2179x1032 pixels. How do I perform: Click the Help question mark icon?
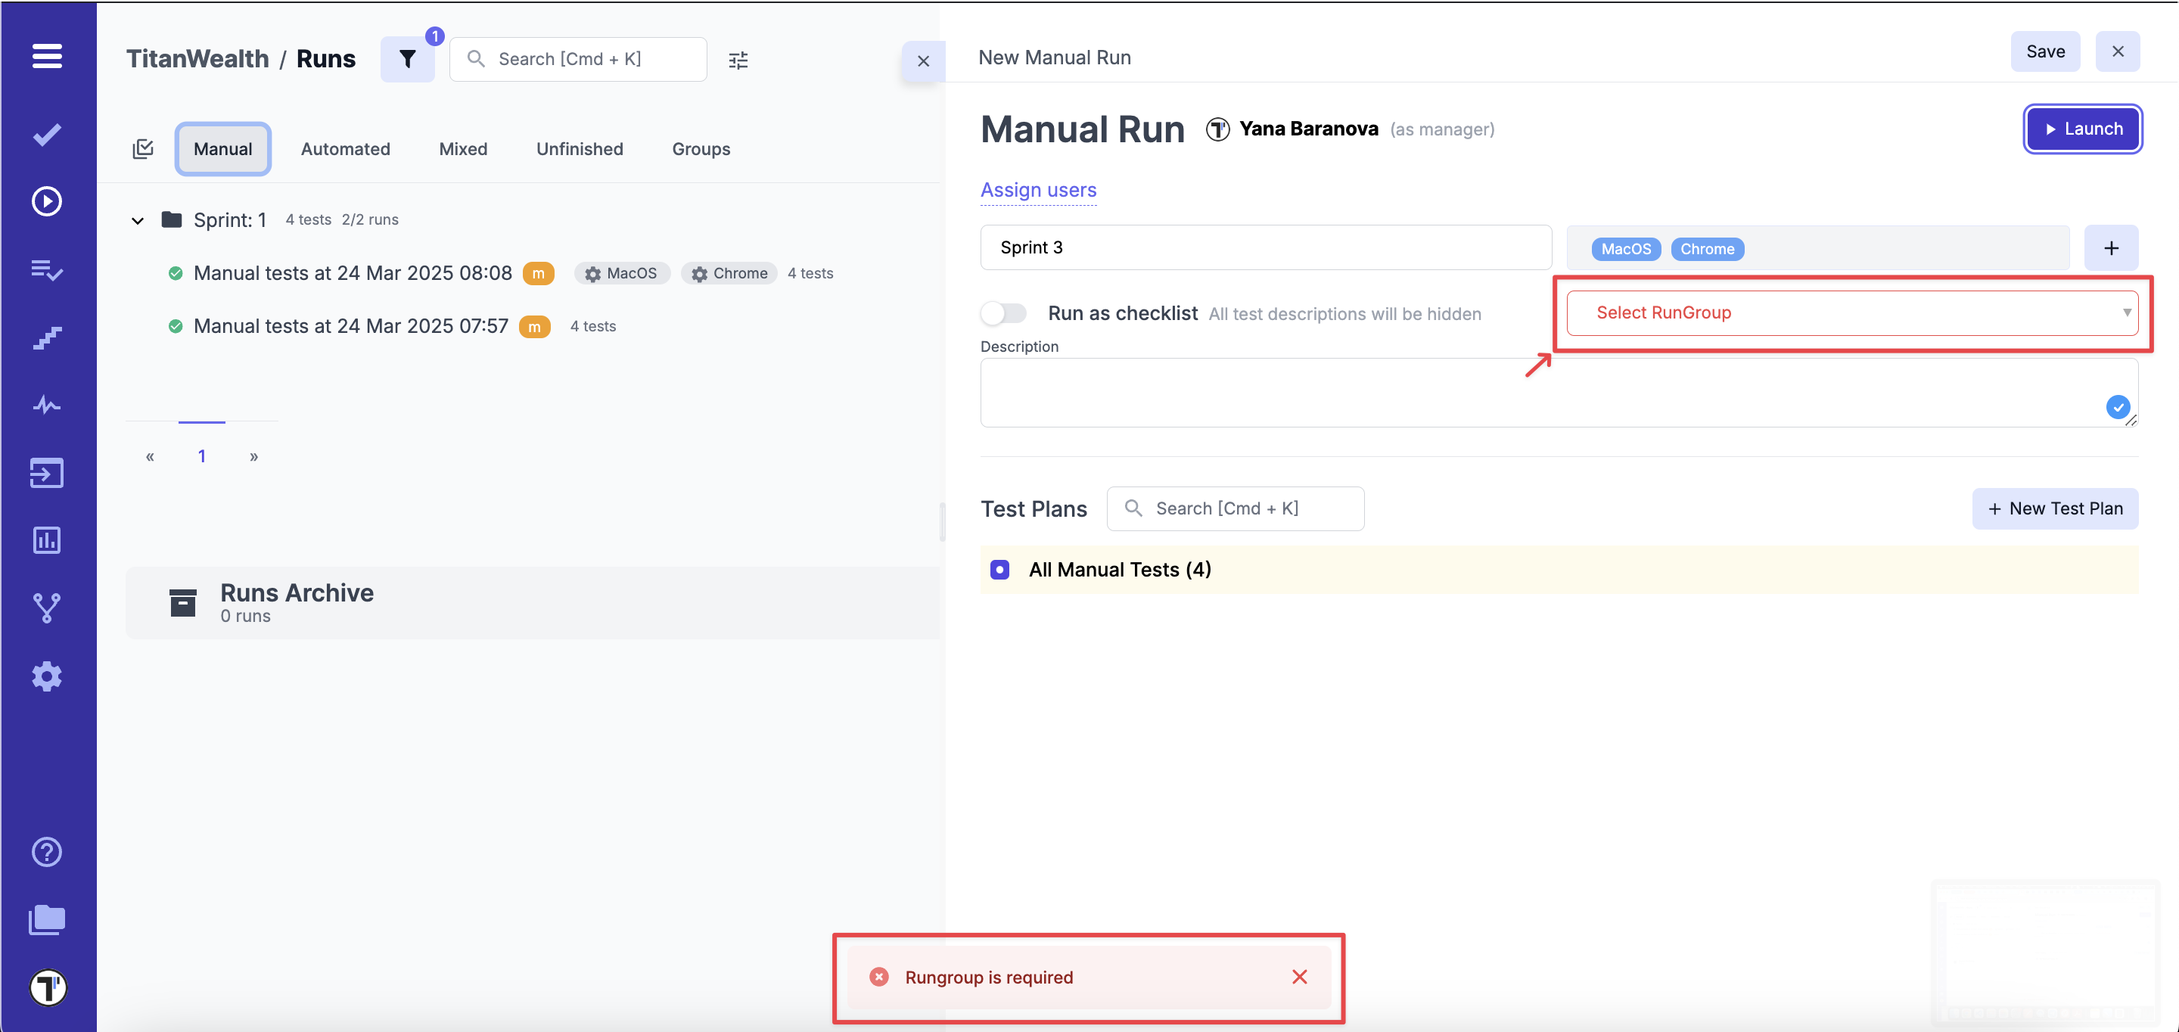[46, 852]
